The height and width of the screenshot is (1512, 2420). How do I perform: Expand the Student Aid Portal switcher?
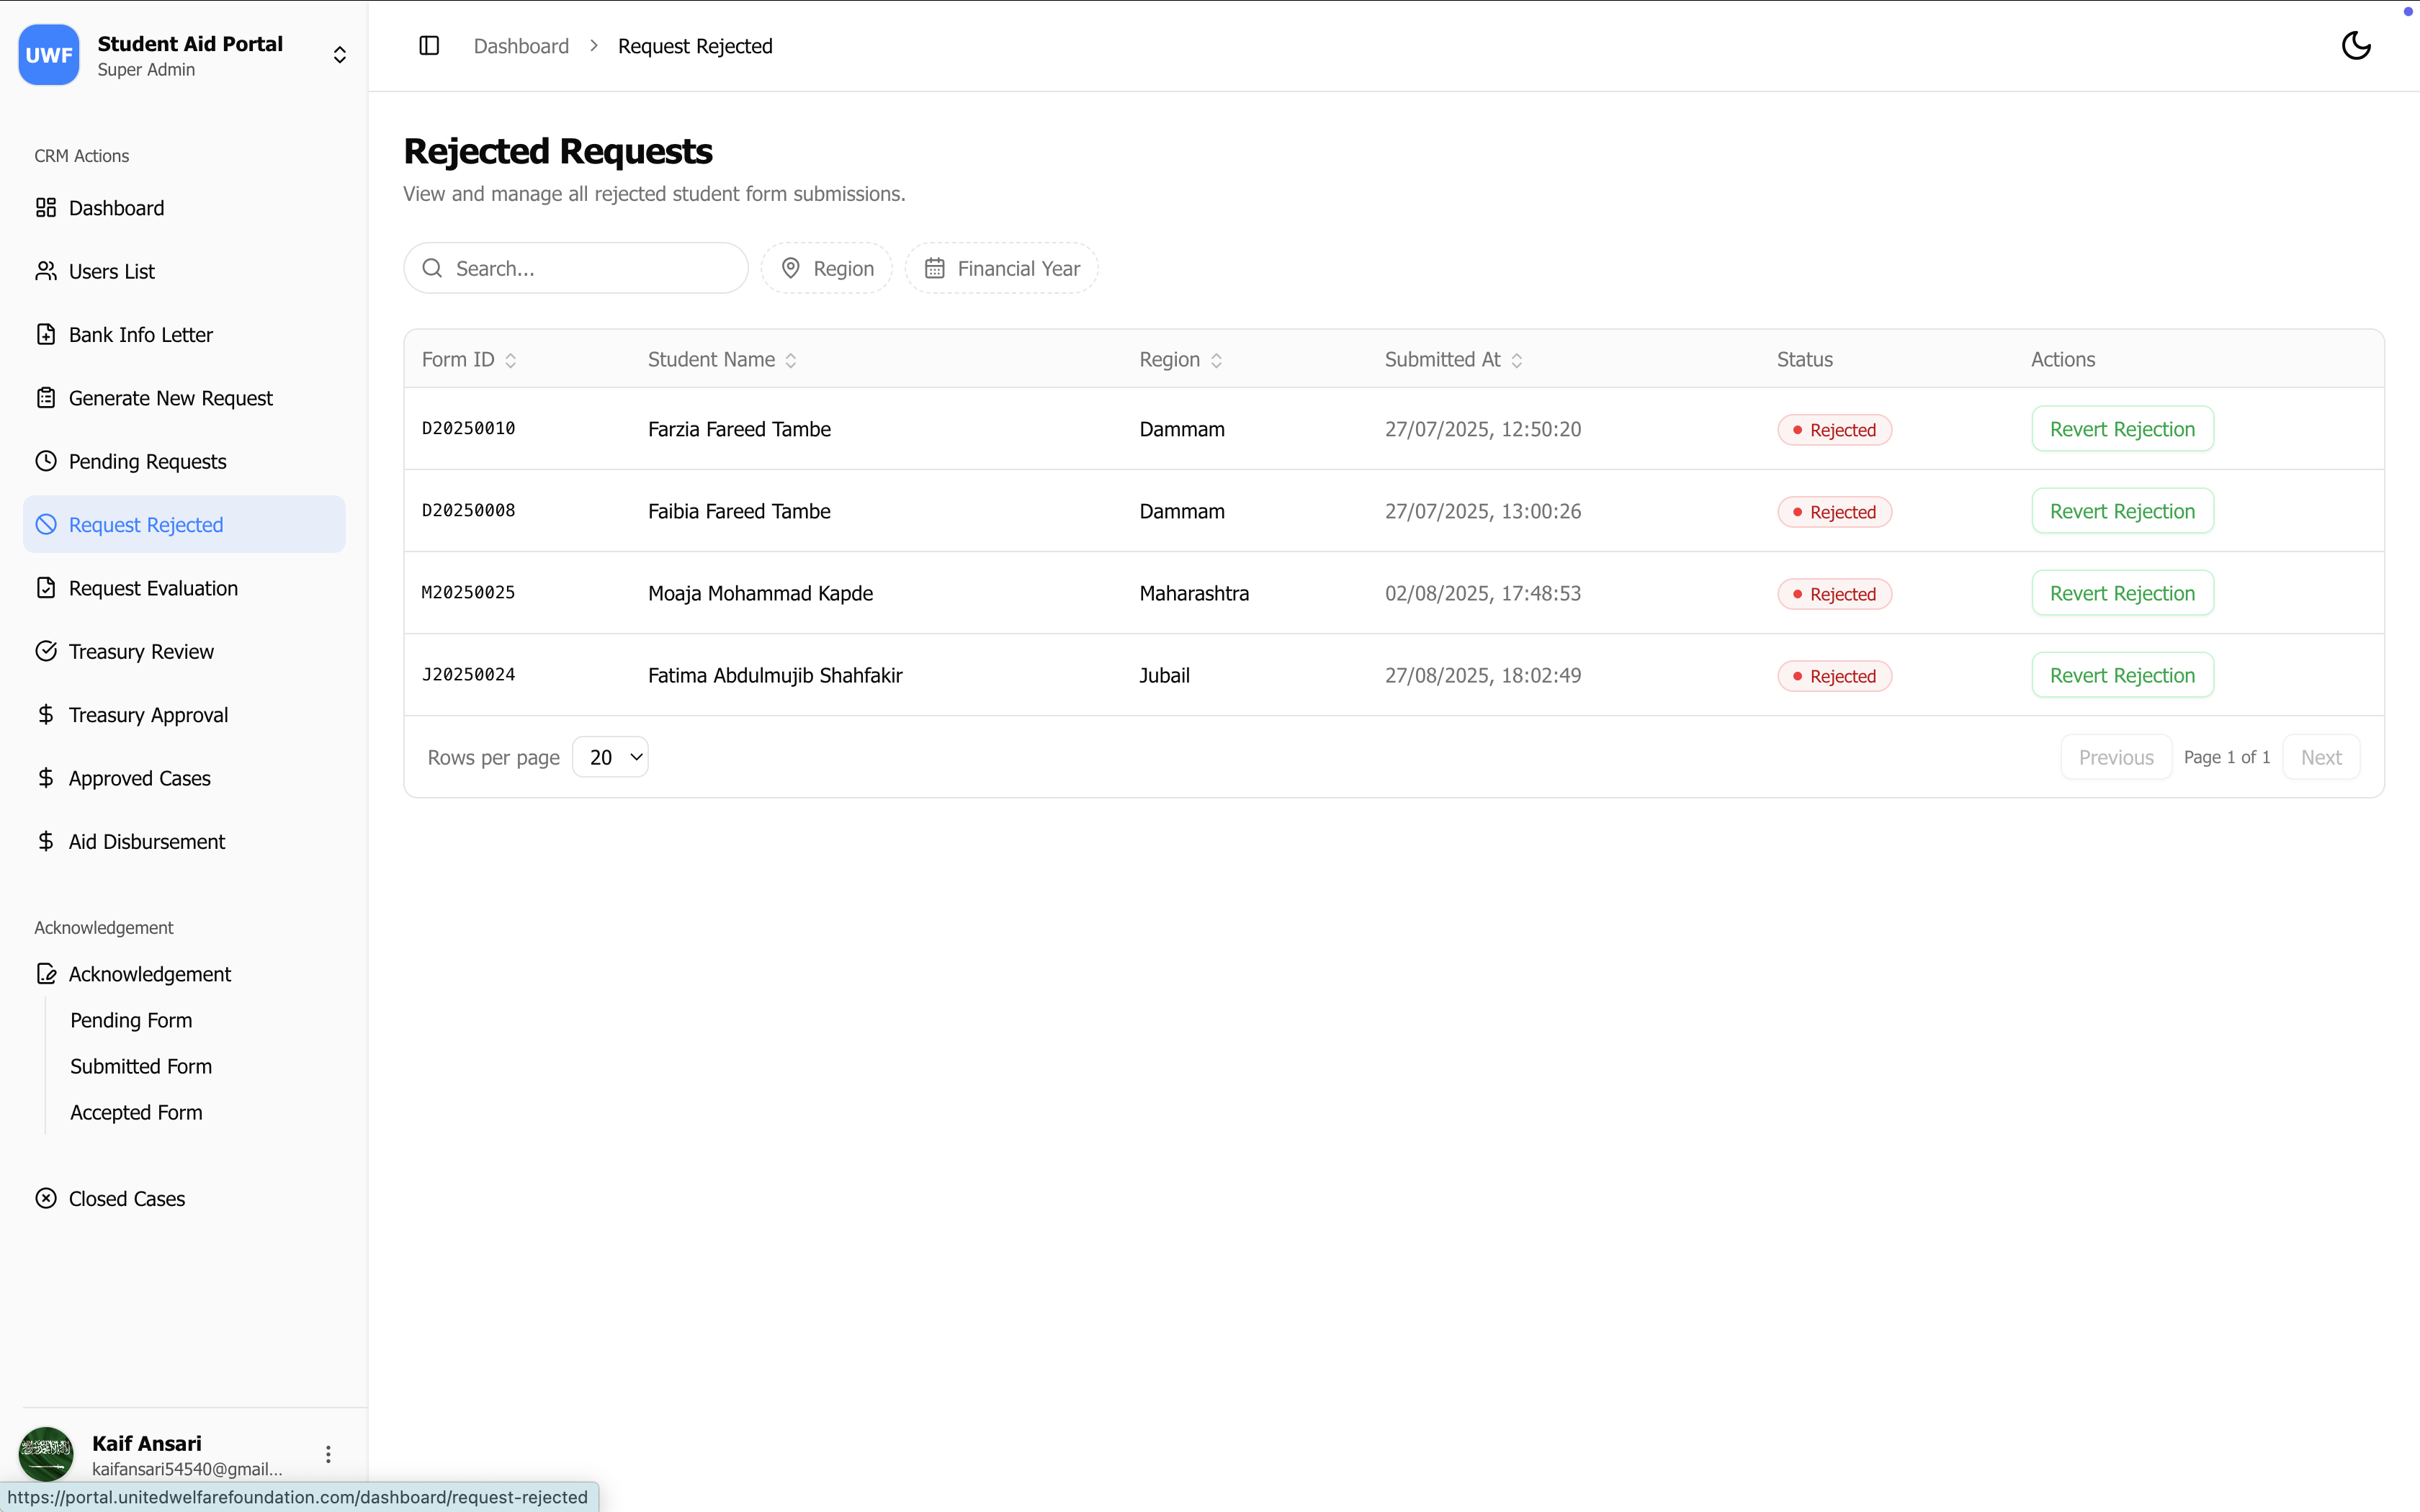340,55
